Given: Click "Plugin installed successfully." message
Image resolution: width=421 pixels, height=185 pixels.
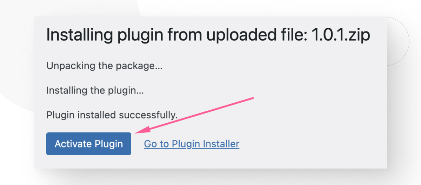Looking at the screenshot, I should 112,115.
